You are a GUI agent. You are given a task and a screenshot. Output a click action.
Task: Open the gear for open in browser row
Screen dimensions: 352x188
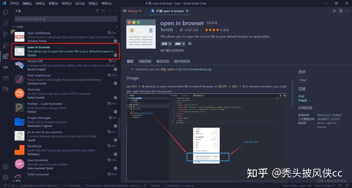point(115,55)
